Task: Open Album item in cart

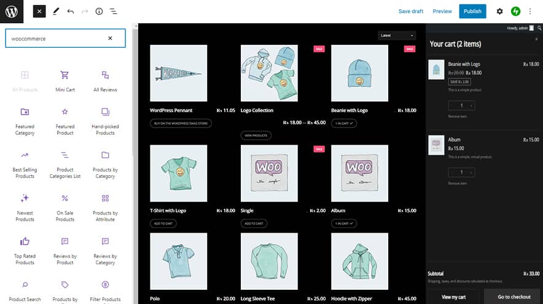Action: 455,140
